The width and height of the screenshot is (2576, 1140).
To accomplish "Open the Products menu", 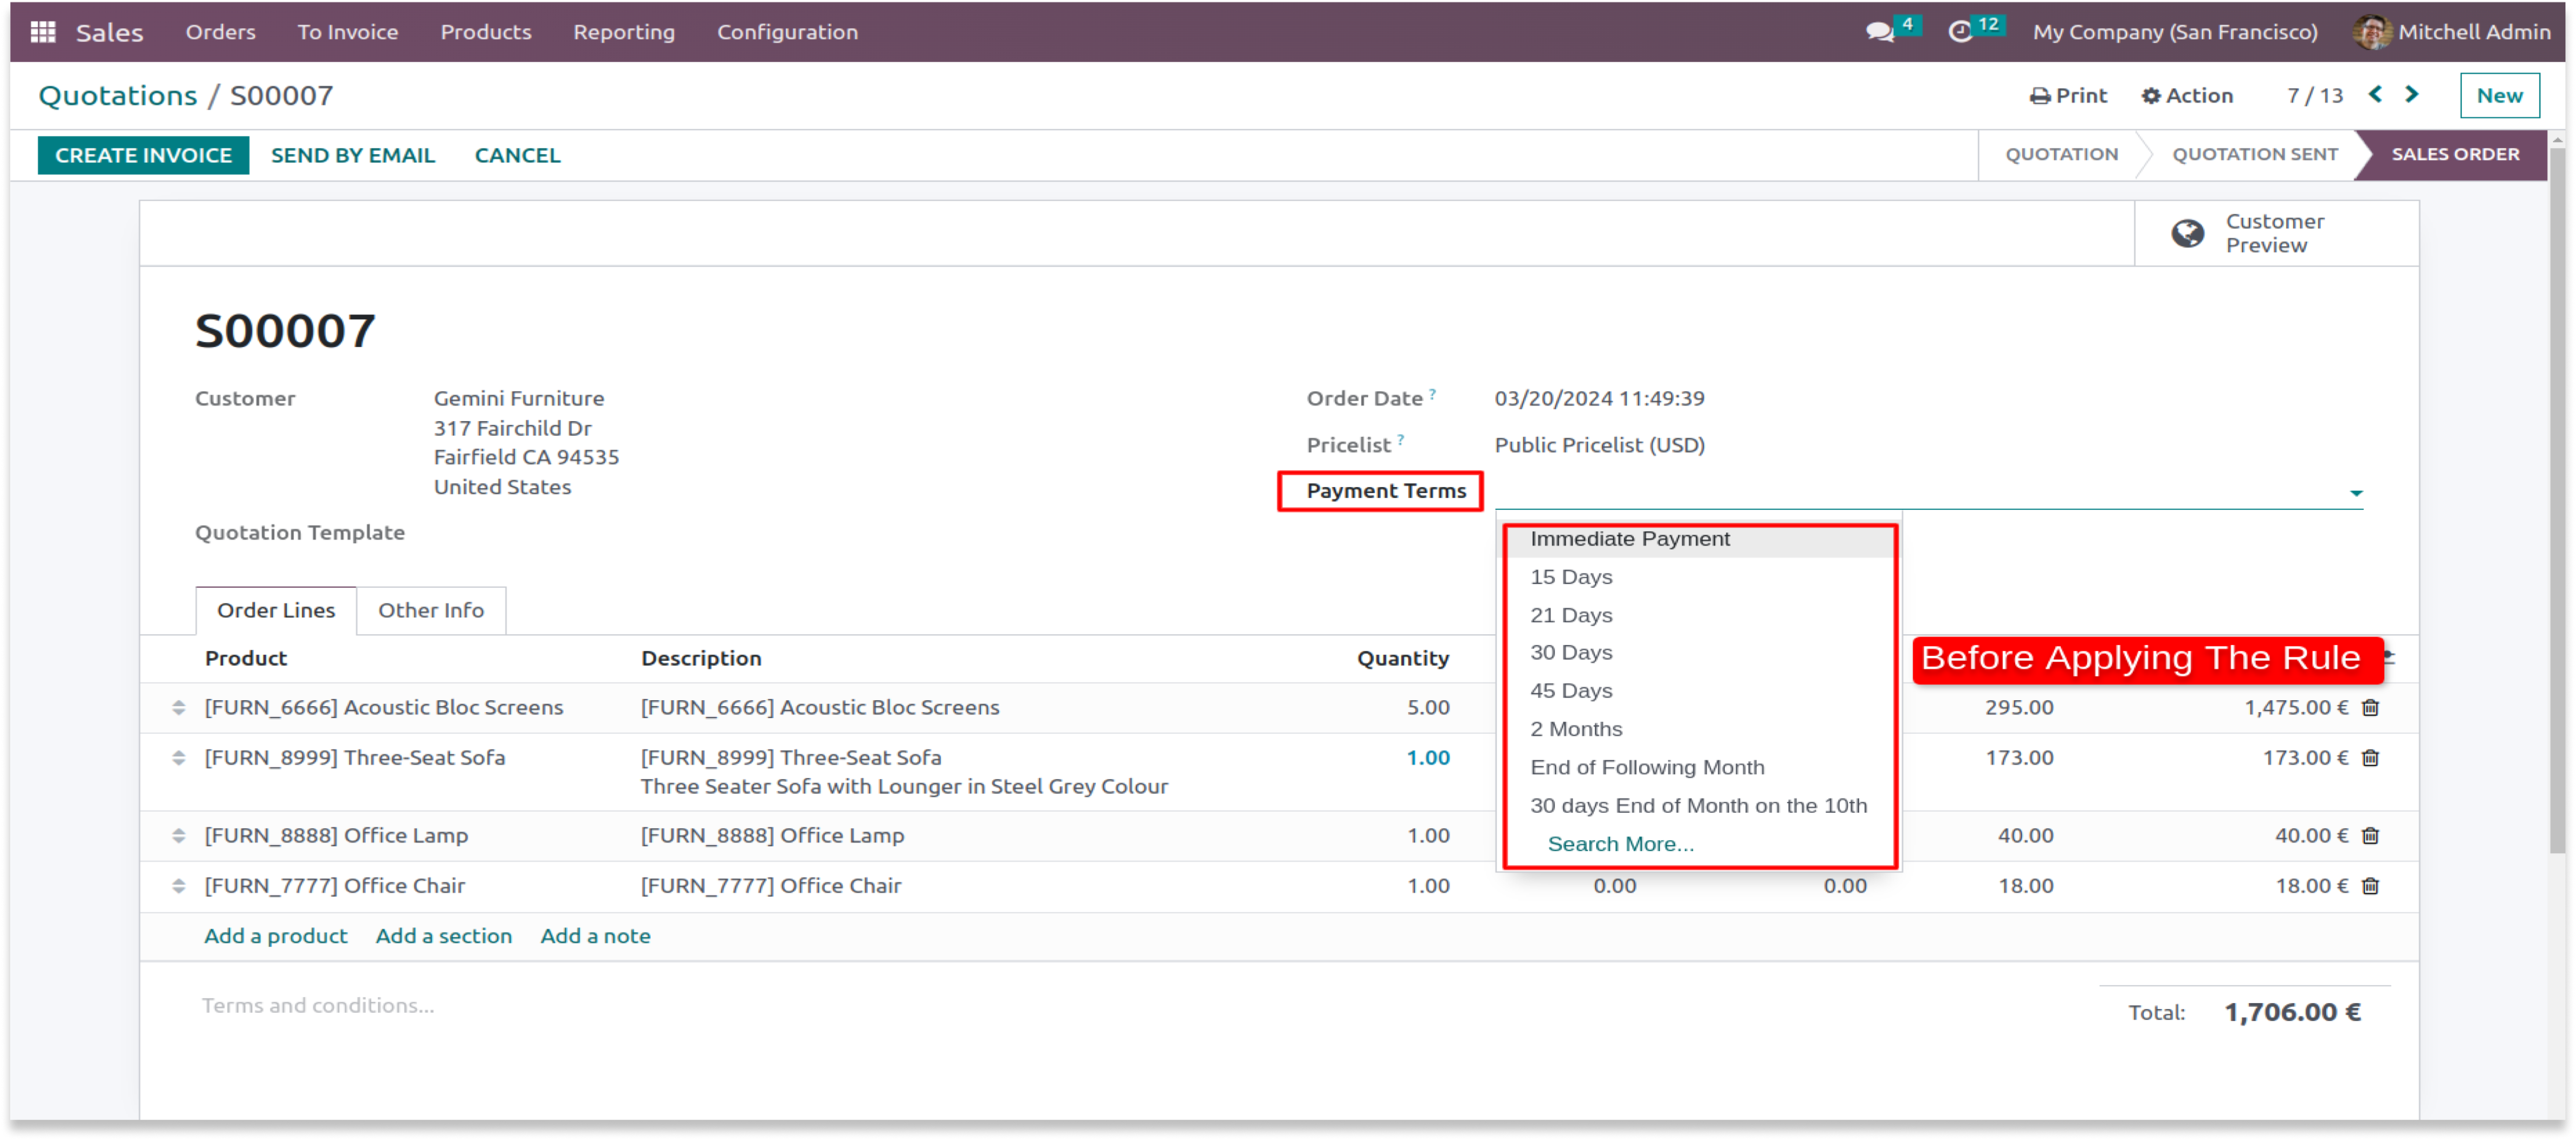I will [x=485, y=32].
